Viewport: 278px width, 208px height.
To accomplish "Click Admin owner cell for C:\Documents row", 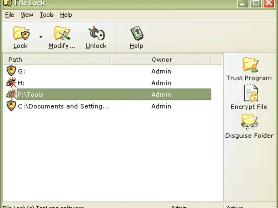I will tap(161, 106).
